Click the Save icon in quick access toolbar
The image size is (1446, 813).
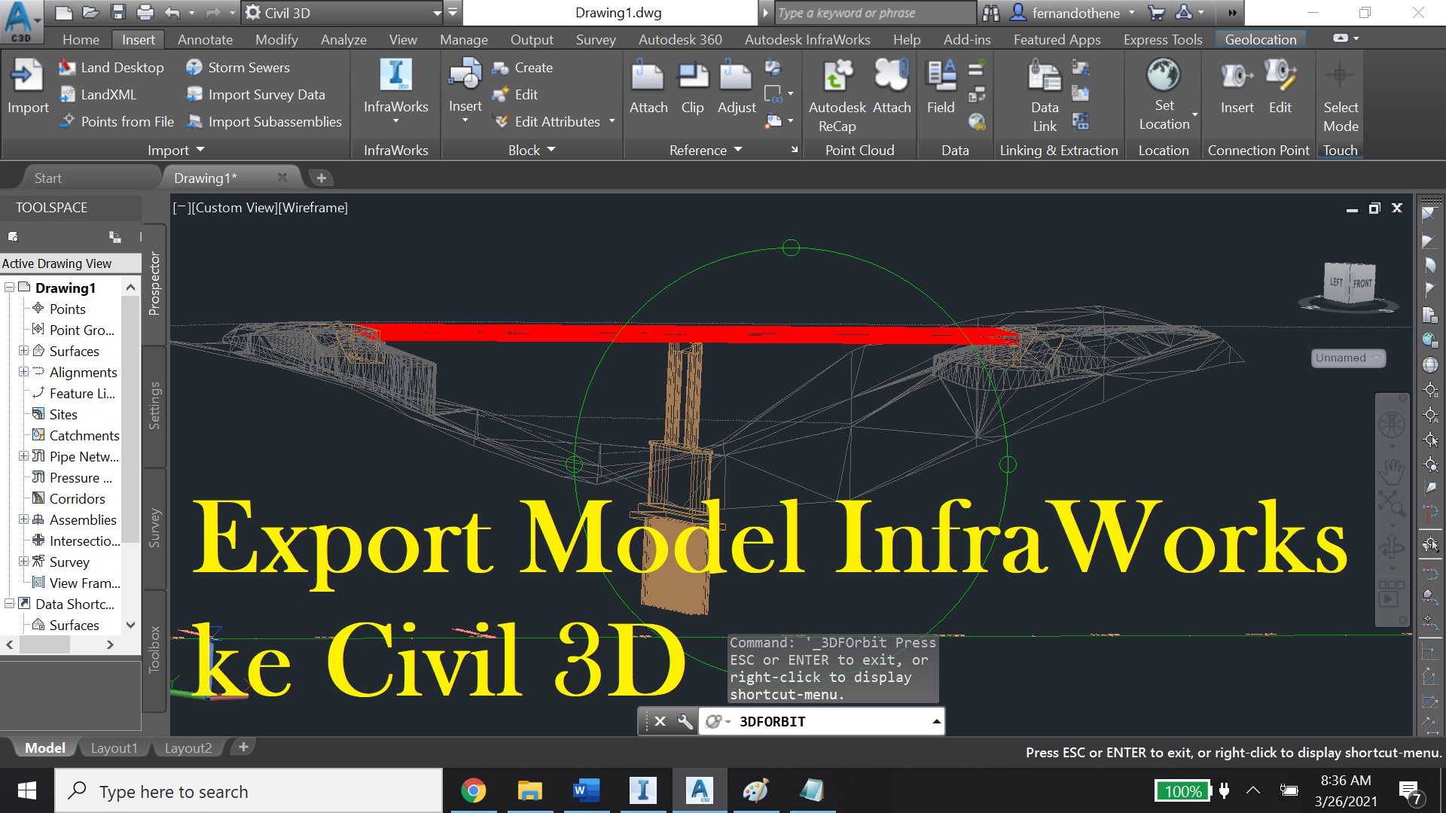click(117, 13)
